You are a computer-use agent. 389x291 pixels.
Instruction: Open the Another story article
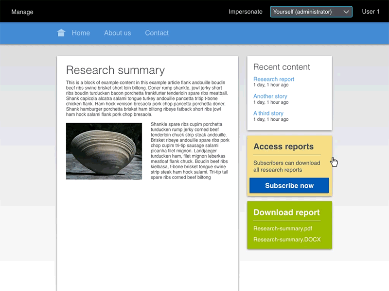(270, 96)
